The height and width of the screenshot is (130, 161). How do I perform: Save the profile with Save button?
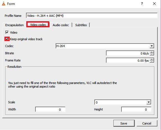pos(124,123)
